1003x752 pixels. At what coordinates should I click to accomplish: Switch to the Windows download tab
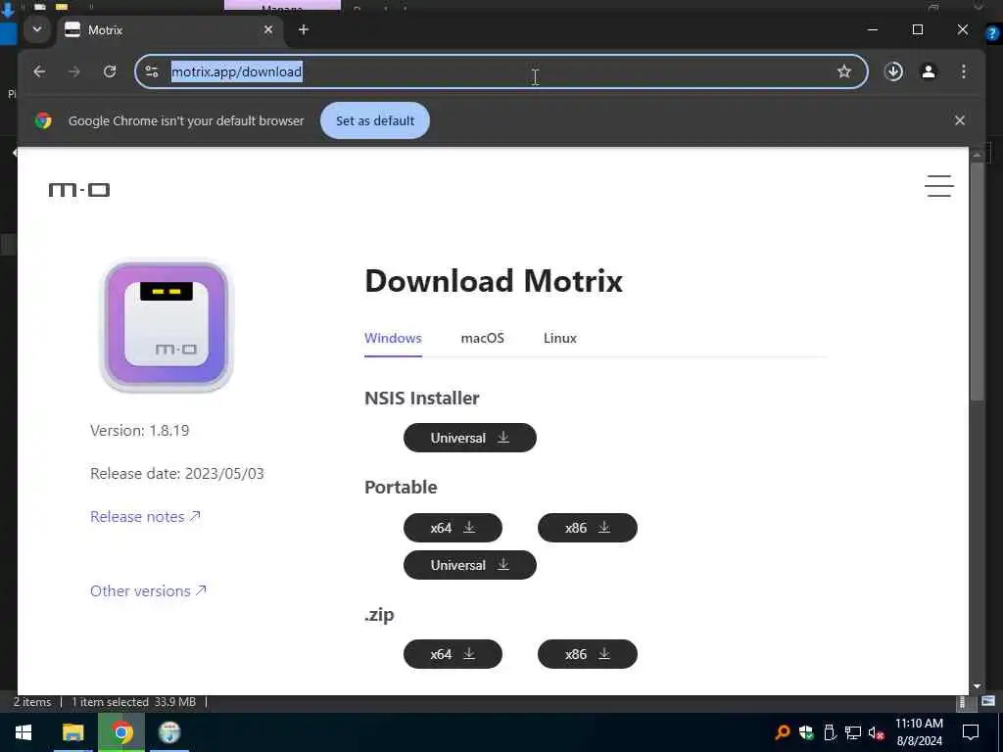(x=393, y=338)
